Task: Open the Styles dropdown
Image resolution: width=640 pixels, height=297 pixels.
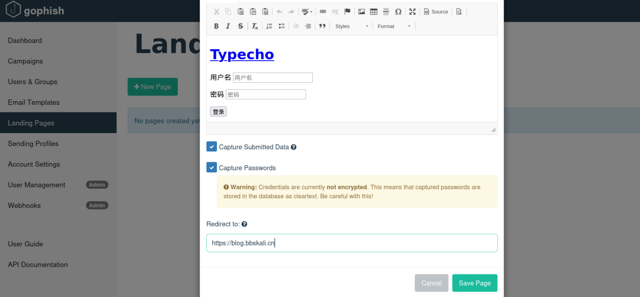Action: pos(351,26)
